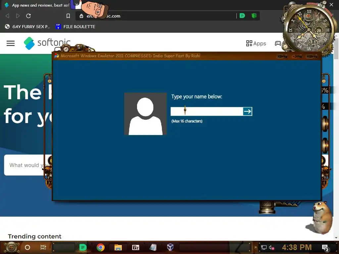Open the FILE ROULETTE bookmark
This screenshot has width=339, height=254.
click(x=75, y=26)
